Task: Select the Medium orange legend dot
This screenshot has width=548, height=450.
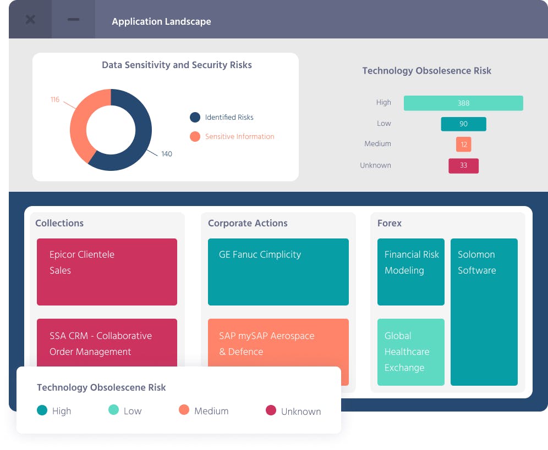Action: click(184, 409)
